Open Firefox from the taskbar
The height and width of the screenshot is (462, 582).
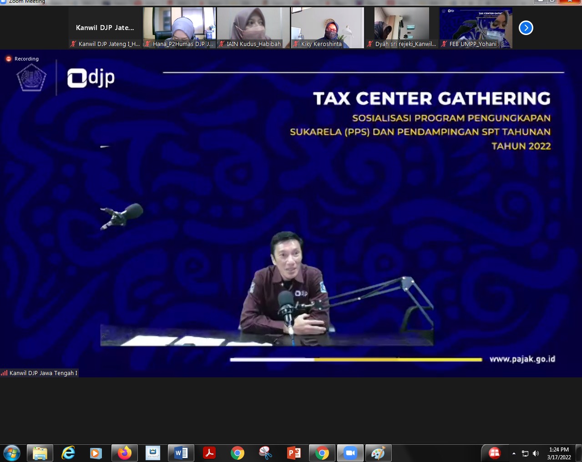click(124, 453)
